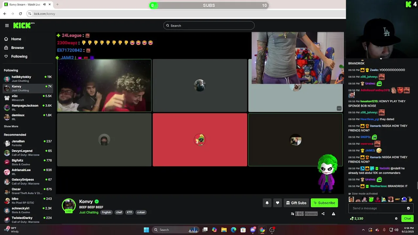Select the KTF tag
The height and width of the screenshot is (235, 418).
[x=130, y=212]
